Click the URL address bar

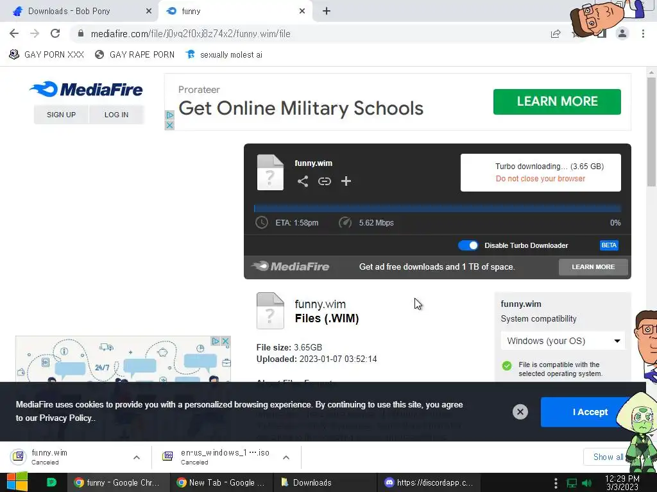[x=310, y=34]
